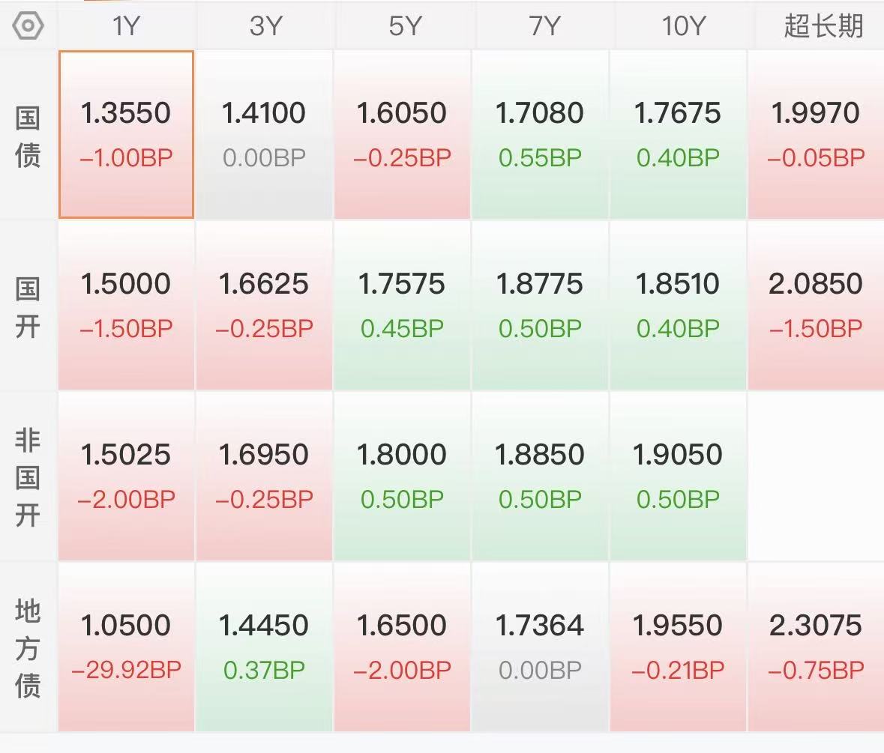Screen dimensions: 884x753
Task: Click green 地方债 3Y cell 1.4450
Action: (264, 647)
